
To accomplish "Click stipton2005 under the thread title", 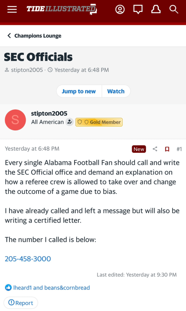I will [27, 70].
